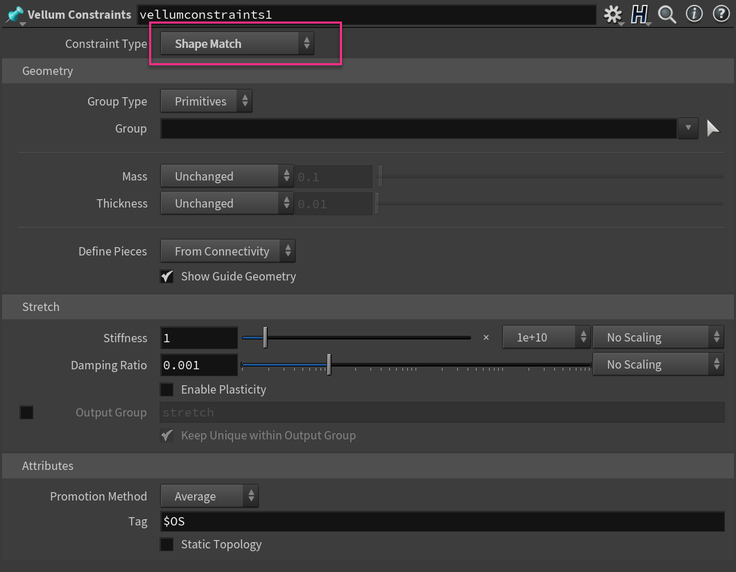Viewport: 736px width, 572px height.
Task: Enable the Output Group toggle checkbox
Action: 26,412
